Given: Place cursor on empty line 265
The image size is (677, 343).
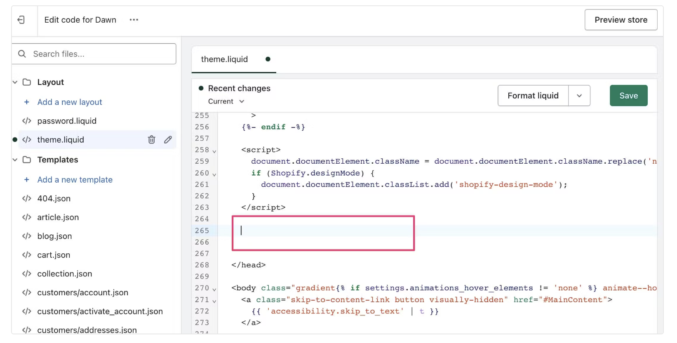Looking at the screenshot, I should coord(437,231).
